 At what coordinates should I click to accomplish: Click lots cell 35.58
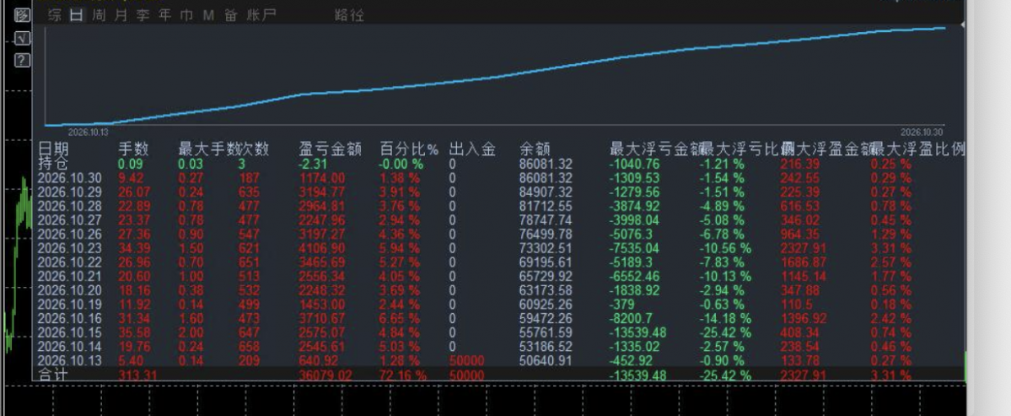(134, 332)
